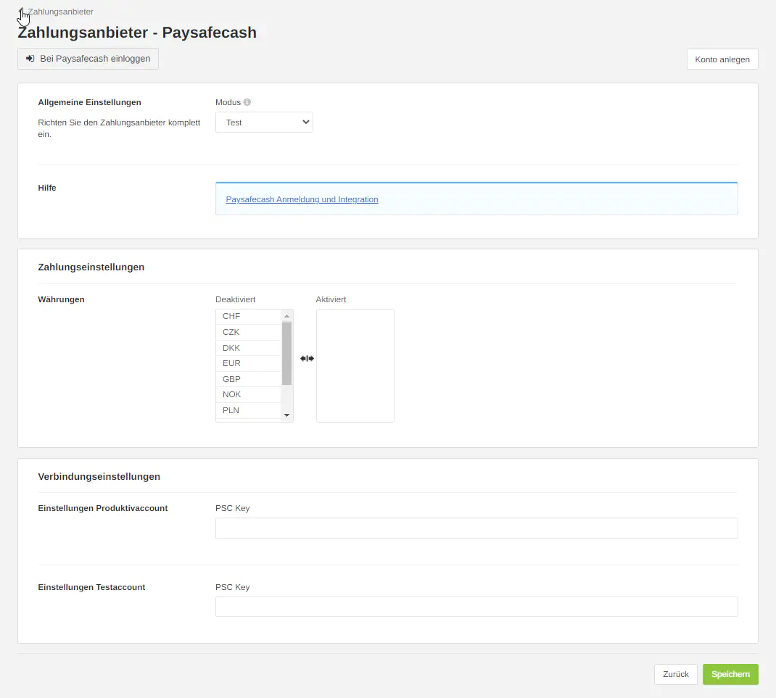
Task: Select CHF in the Deaktiviert list
Action: (248, 317)
